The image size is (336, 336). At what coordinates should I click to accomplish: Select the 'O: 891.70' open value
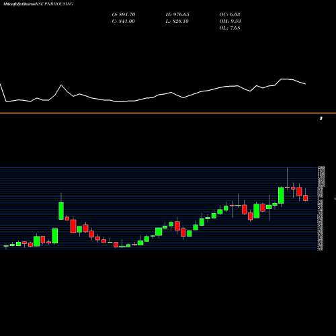point(124,15)
